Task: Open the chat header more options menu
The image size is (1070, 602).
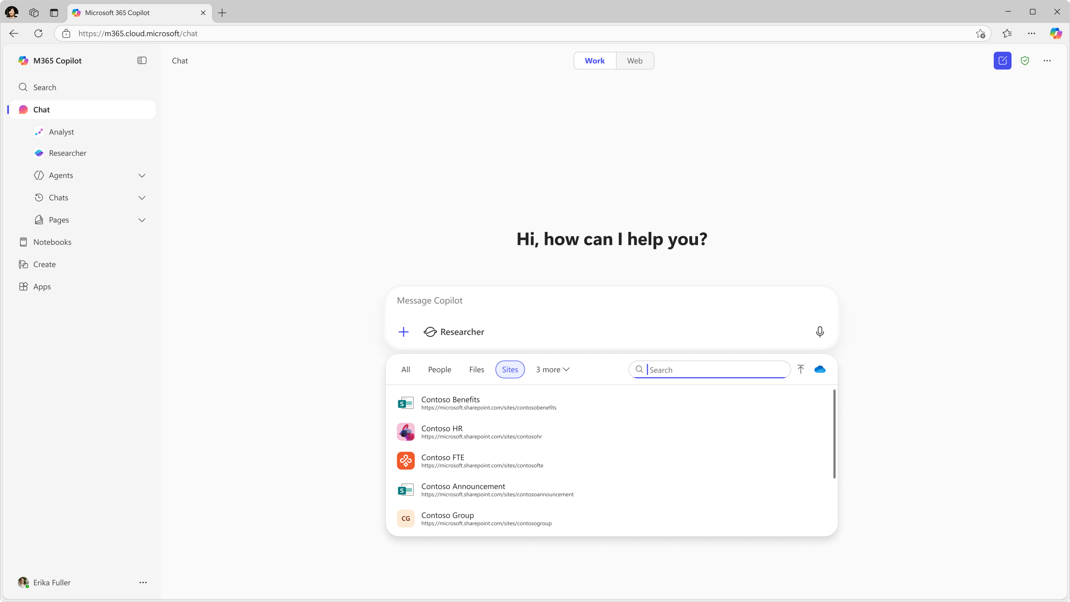Action: 1047,61
